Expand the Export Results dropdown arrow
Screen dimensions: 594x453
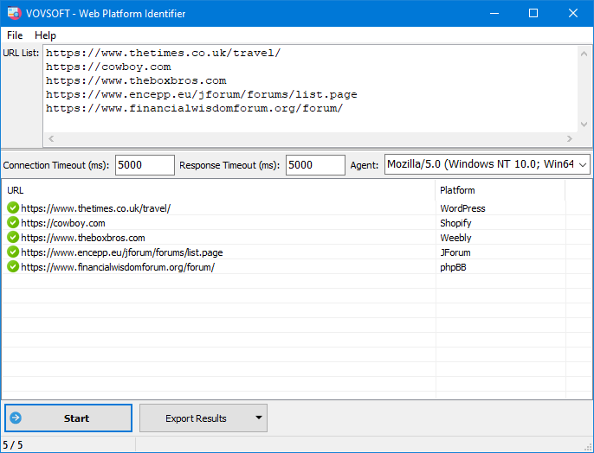click(258, 418)
